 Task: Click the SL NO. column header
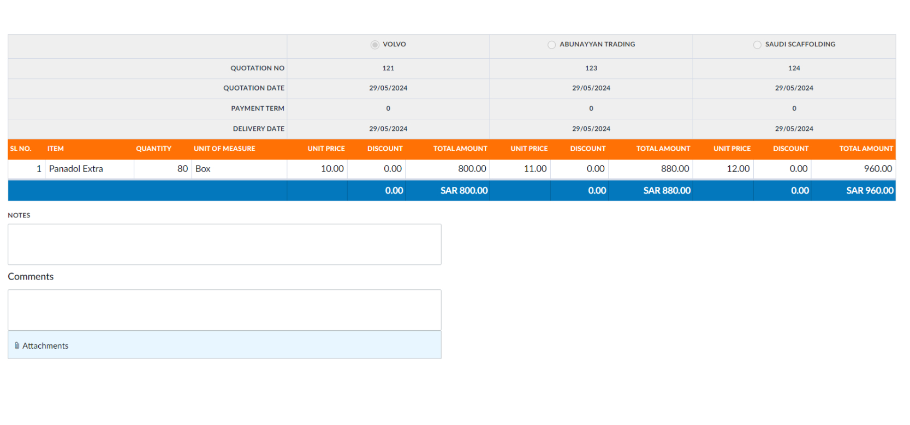(21, 149)
